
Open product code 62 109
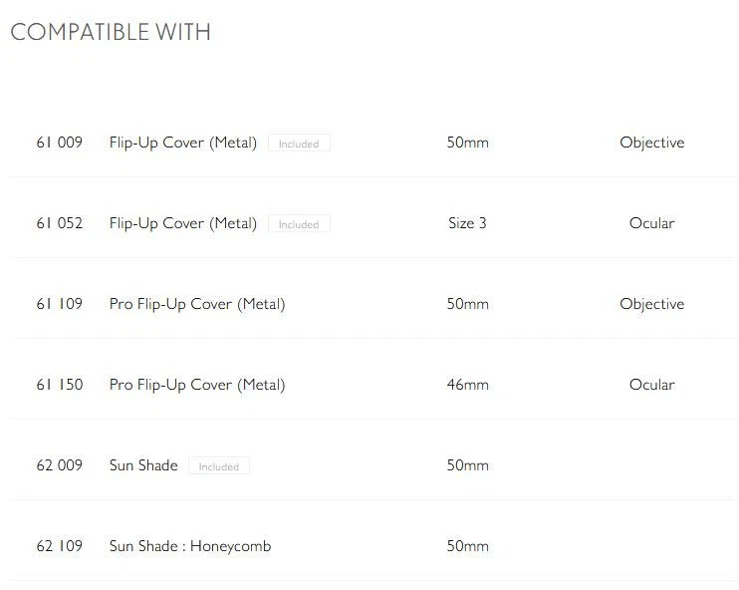click(60, 546)
